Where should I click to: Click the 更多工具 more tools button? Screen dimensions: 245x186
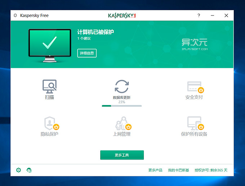pos(122,155)
